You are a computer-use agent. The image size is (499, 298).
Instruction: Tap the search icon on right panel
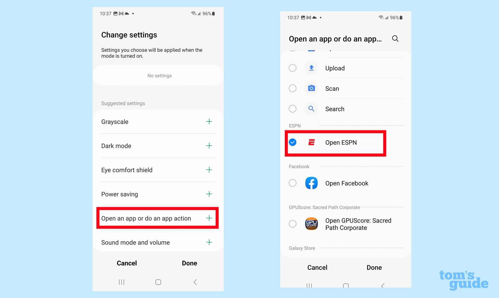tap(396, 38)
